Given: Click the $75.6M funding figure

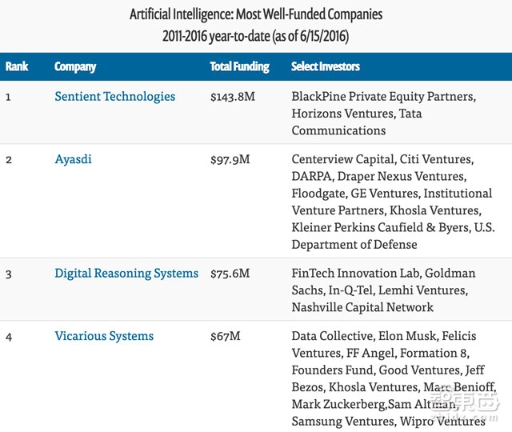Looking at the screenshot, I should click(230, 274).
